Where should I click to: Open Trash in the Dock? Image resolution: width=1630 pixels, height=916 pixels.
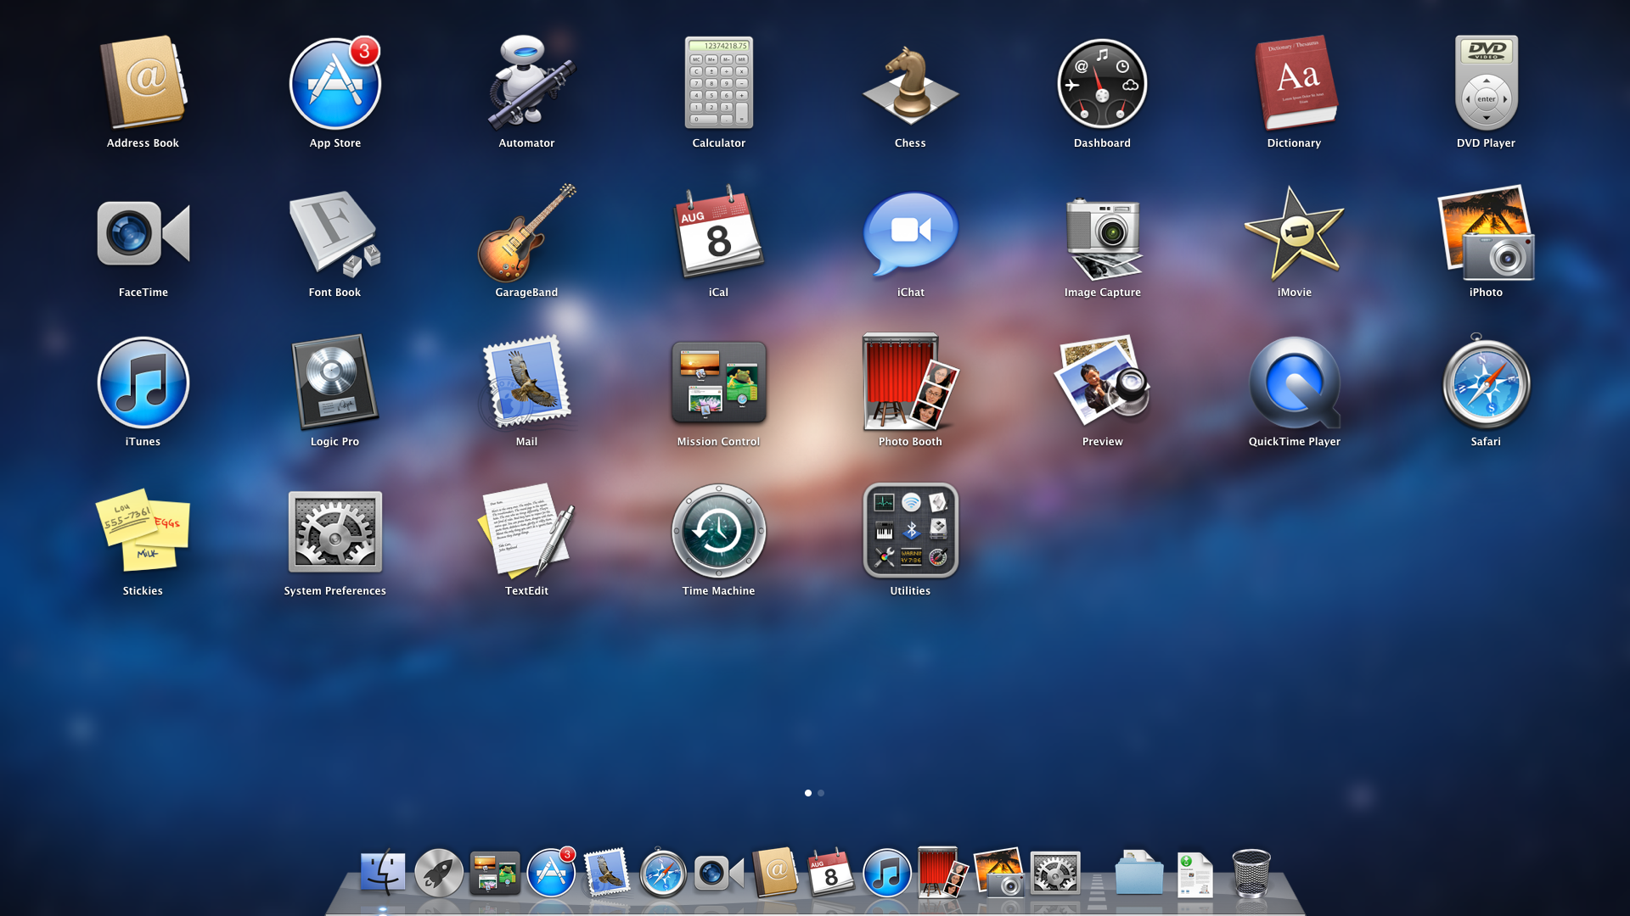(1251, 873)
